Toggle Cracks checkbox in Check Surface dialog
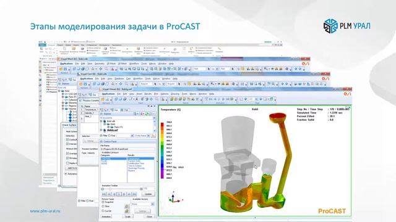The width and height of the screenshot is (396, 222). (x=67, y=139)
